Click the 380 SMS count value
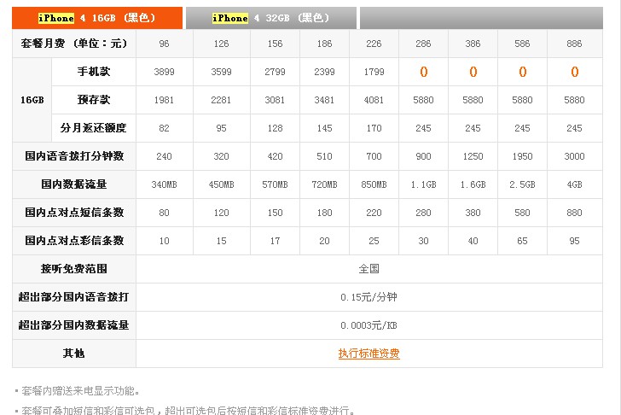Viewport: 621px width, 415px height. click(473, 213)
